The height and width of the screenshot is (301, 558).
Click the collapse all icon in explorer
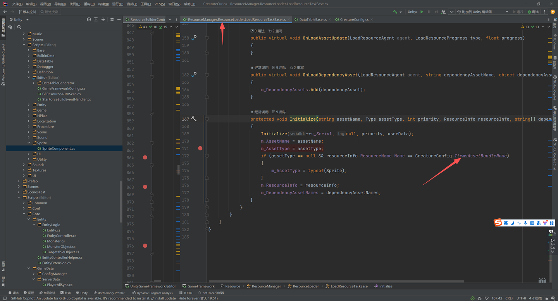103,19
